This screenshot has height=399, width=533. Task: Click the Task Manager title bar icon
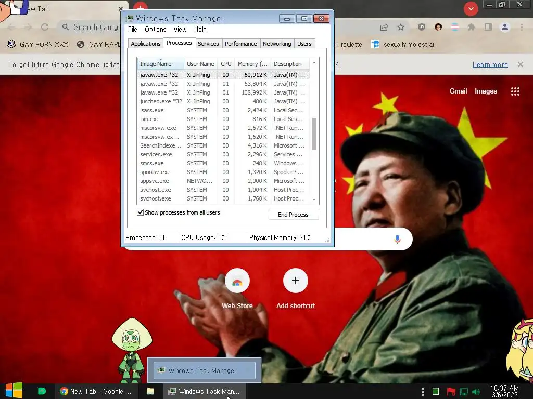[130, 18]
